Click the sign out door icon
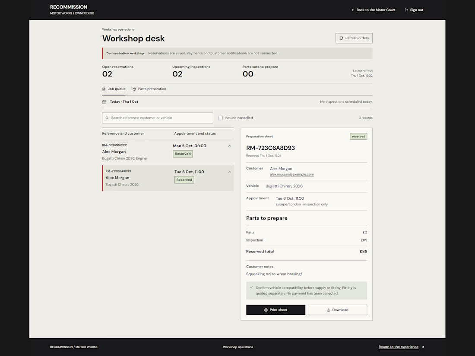This screenshot has height=356, width=475. click(x=406, y=10)
